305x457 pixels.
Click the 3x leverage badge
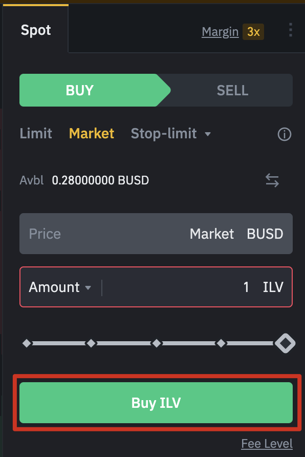(x=254, y=32)
